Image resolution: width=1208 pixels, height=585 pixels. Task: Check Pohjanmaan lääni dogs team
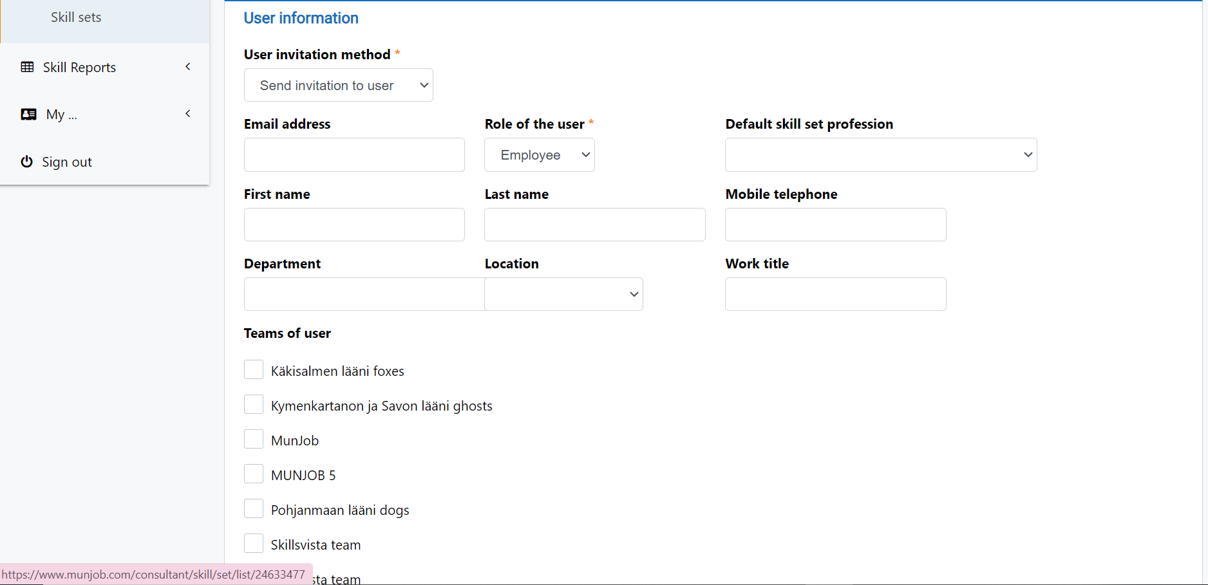(254, 508)
